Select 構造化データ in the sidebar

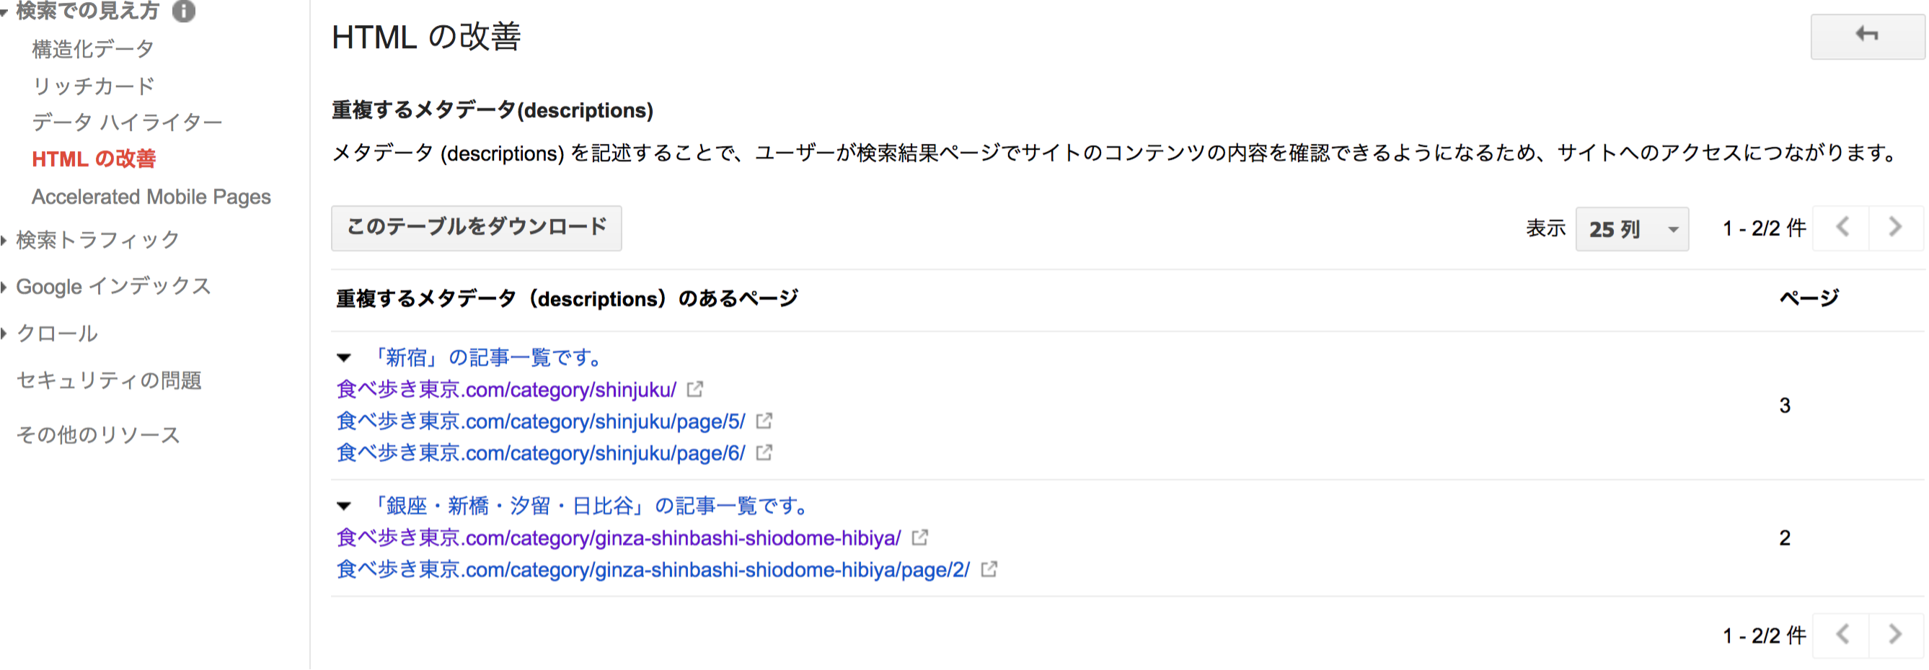(x=93, y=50)
